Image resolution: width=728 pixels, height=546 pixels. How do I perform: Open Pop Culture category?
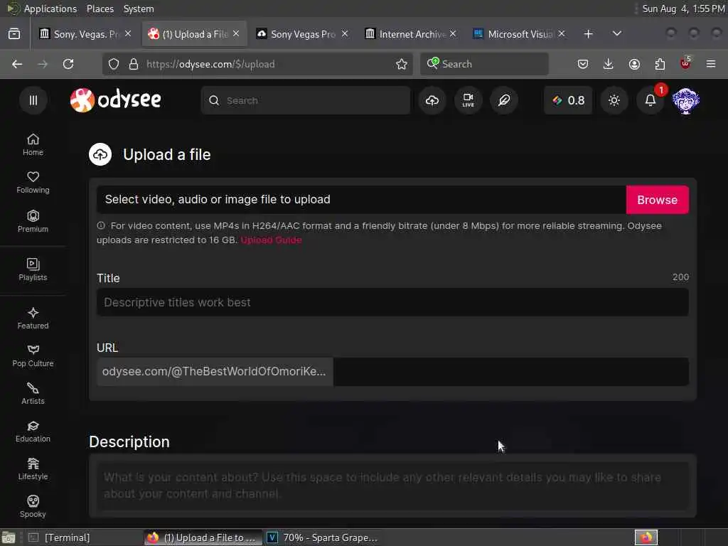pyautogui.click(x=33, y=356)
